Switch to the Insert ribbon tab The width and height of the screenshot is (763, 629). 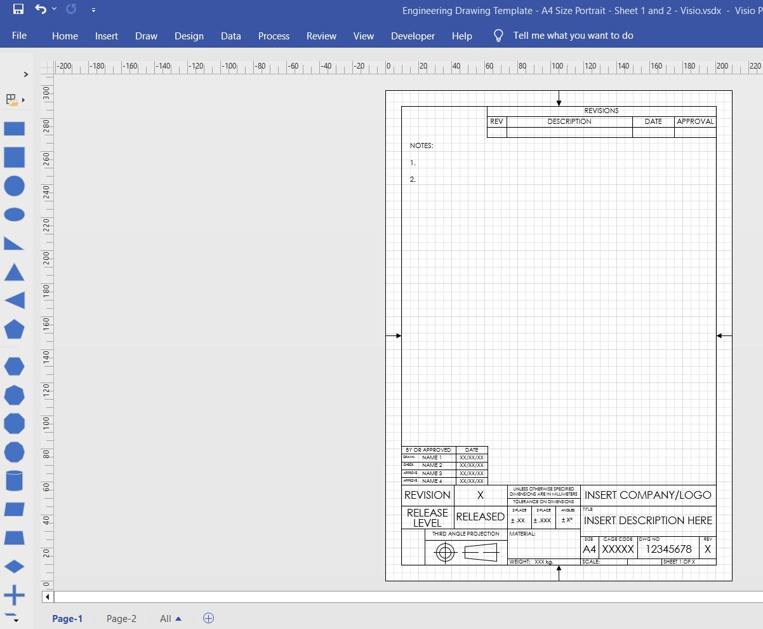106,36
